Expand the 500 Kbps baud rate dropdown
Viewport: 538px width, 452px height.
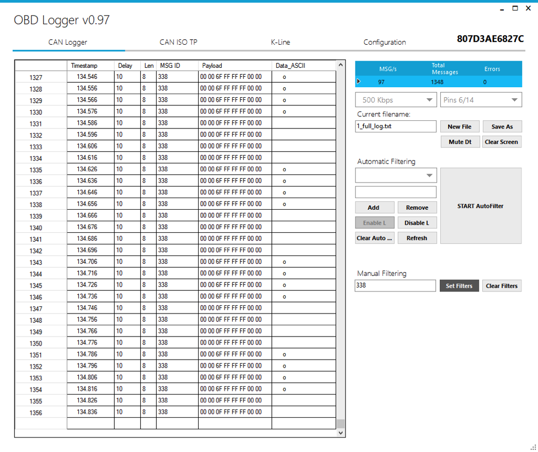(x=396, y=100)
